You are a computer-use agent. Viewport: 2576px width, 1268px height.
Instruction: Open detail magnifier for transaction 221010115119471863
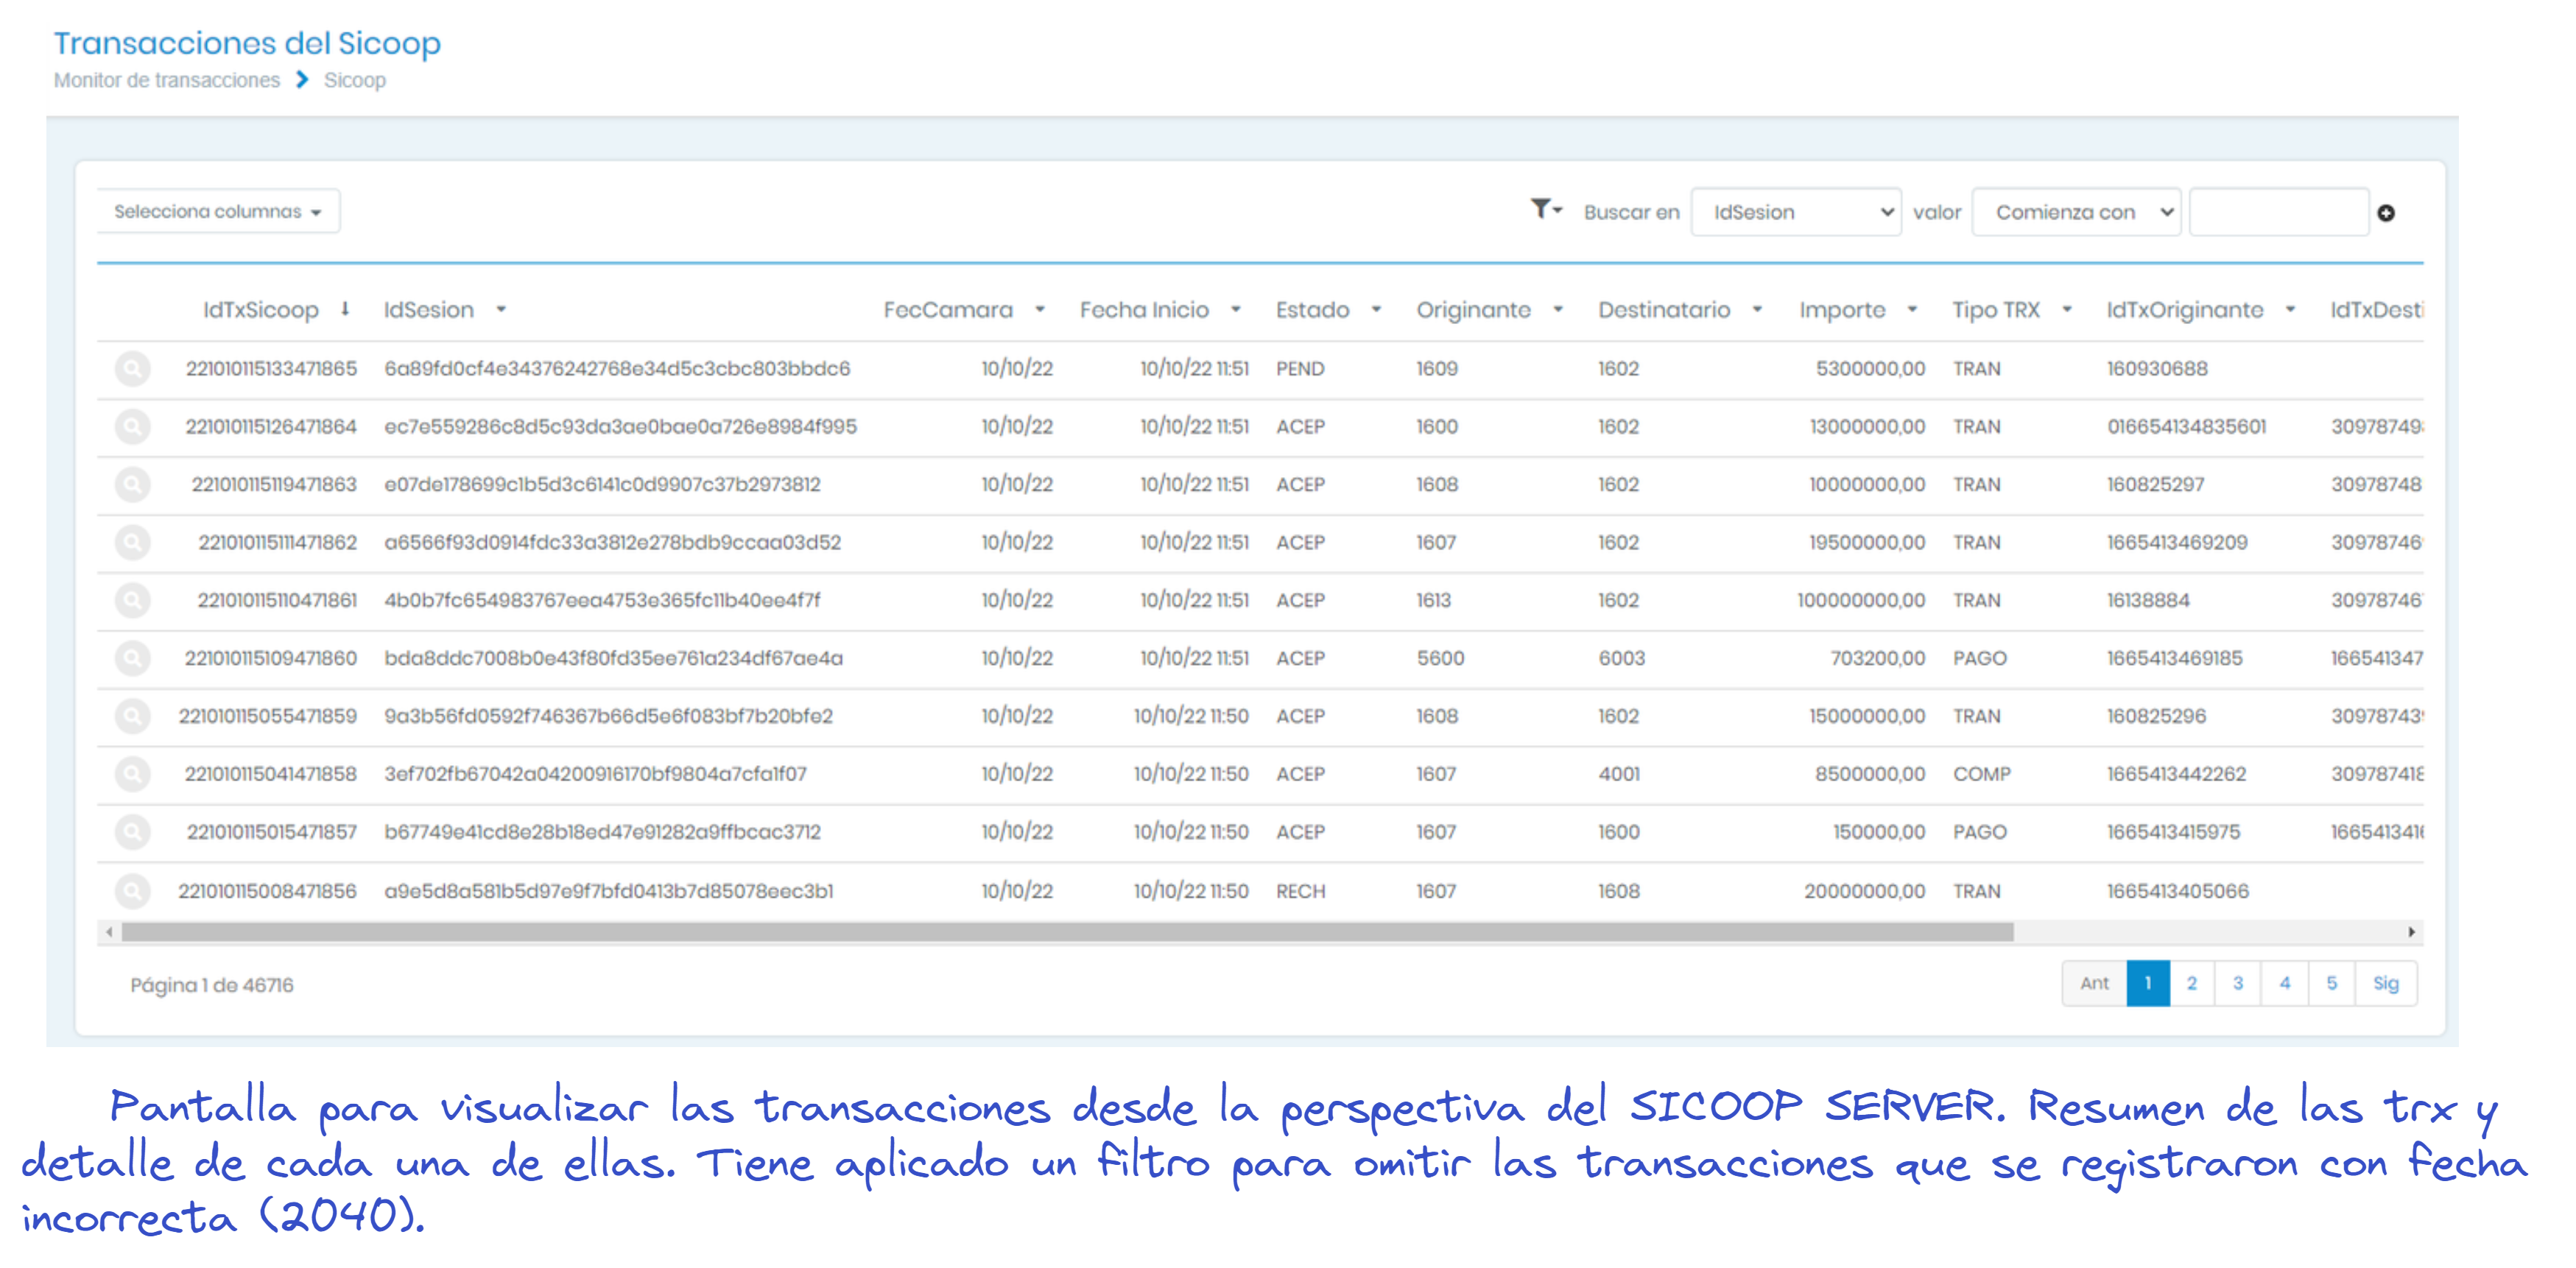pyautogui.click(x=132, y=485)
